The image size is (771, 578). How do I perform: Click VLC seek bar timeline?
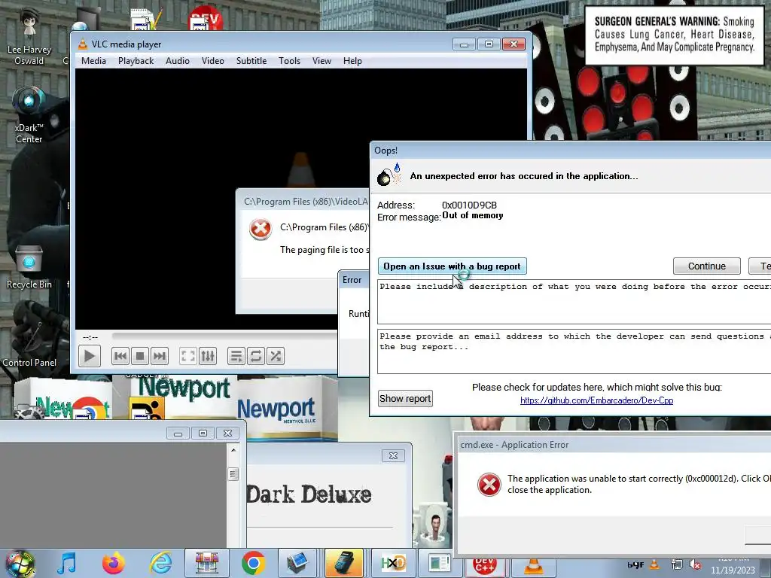click(x=224, y=336)
